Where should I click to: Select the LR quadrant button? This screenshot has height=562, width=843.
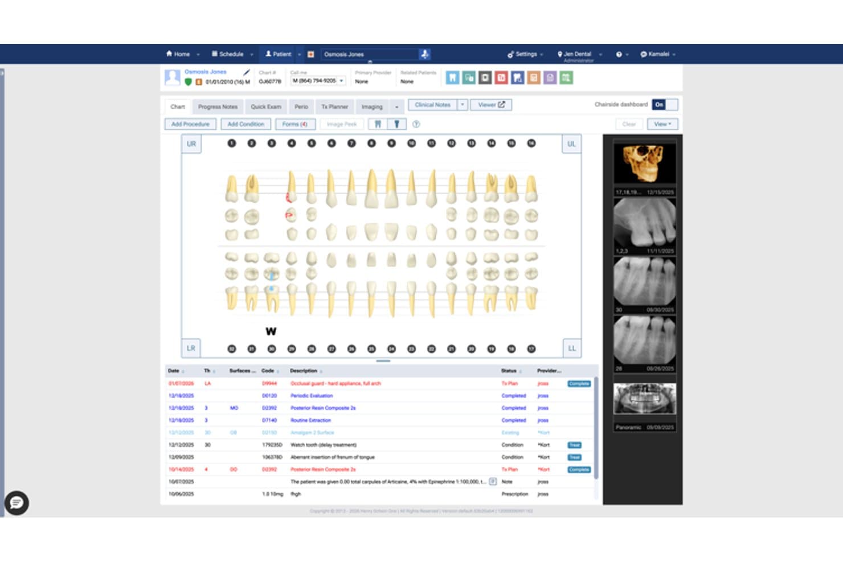click(191, 348)
